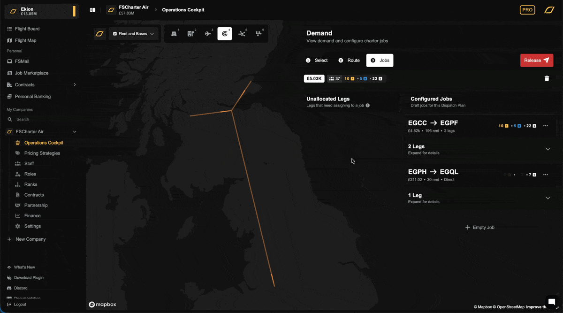Image resolution: width=563 pixels, height=313 pixels.
Task: Open Fleet and Bases dropdown
Action: pyautogui.click(x=134, y=34)
